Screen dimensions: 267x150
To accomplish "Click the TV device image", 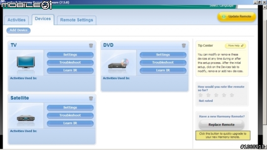I will pyautogui.click(x=26, y=62).
